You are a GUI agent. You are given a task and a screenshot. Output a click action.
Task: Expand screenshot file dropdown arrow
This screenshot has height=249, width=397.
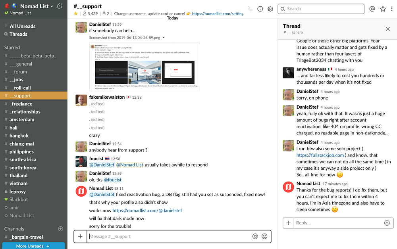164,38
